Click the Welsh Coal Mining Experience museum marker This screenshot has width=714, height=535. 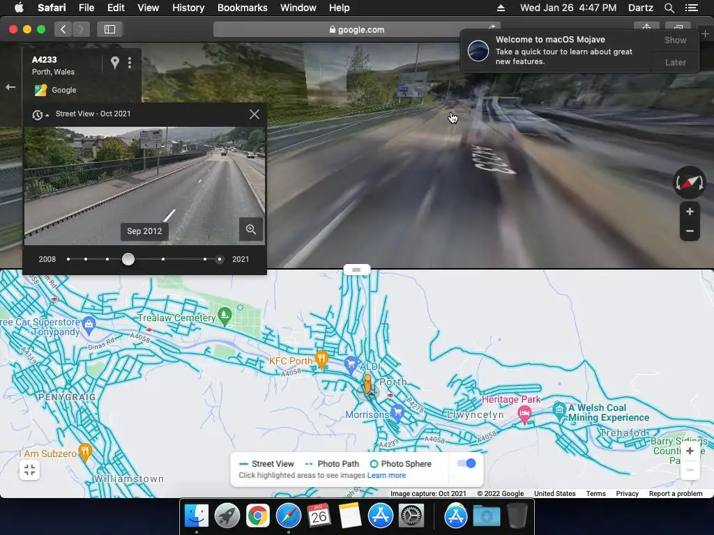(x=559, y=409)
